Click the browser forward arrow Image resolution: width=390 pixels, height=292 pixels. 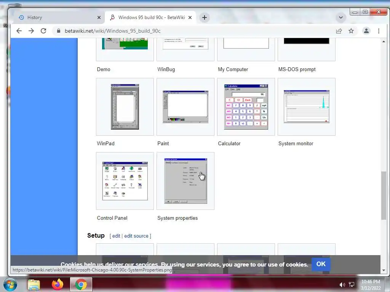coord(31,31)
